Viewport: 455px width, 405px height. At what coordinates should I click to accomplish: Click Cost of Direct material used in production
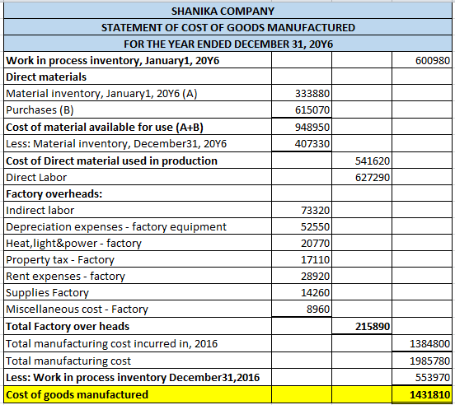coord(111,161)
